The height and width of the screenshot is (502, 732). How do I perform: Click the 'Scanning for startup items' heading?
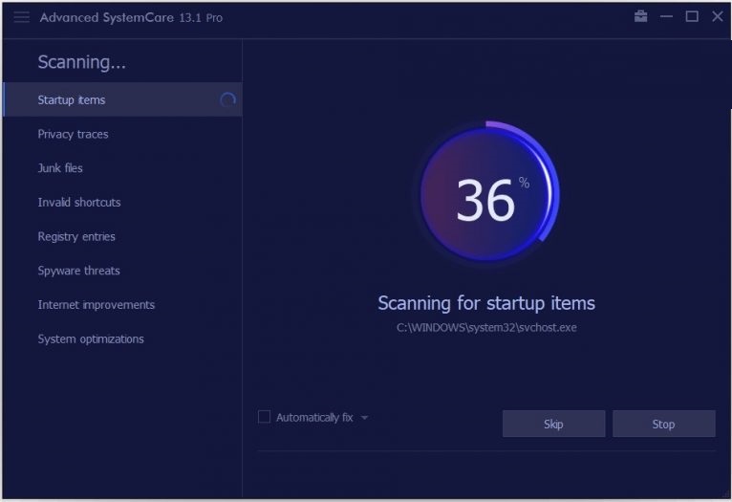pos(486,303)
